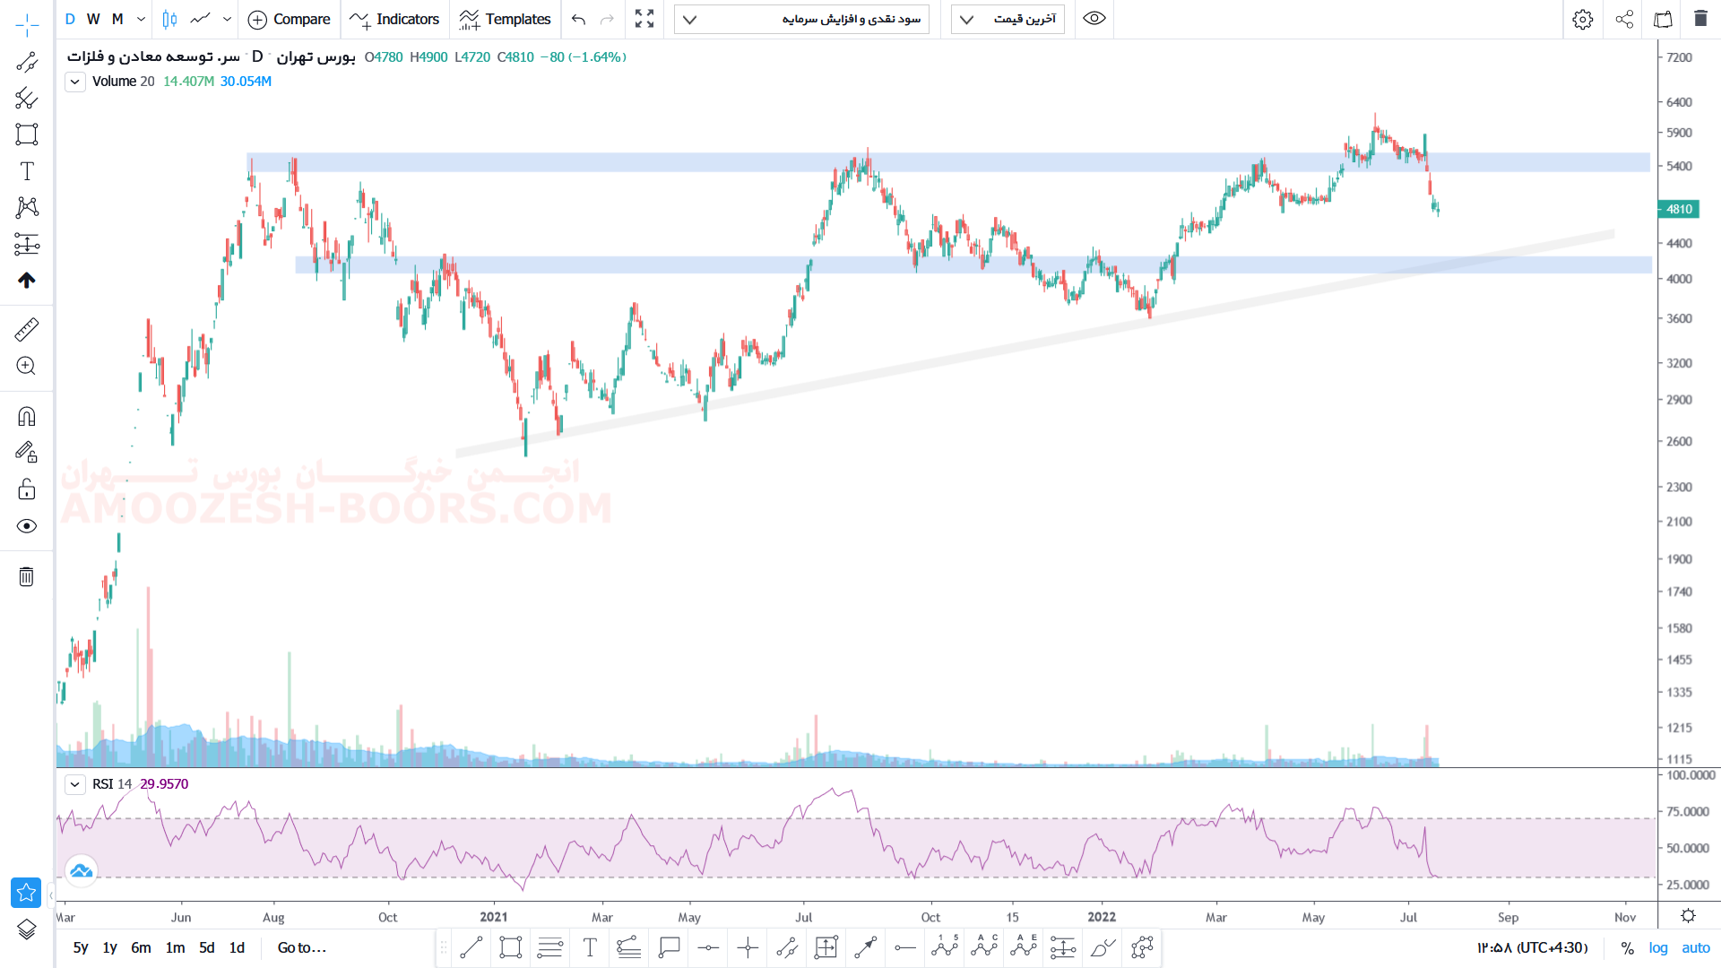The height and width of the screenshot is (968, 1721).
Task: Select the text annotation tool in left sidebar
Action: [x=27, y=171]
